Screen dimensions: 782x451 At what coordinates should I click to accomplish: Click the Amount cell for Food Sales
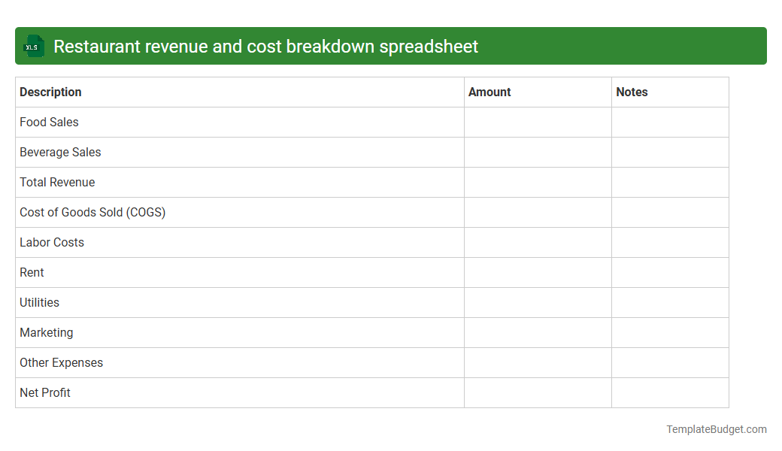(537, 122)
